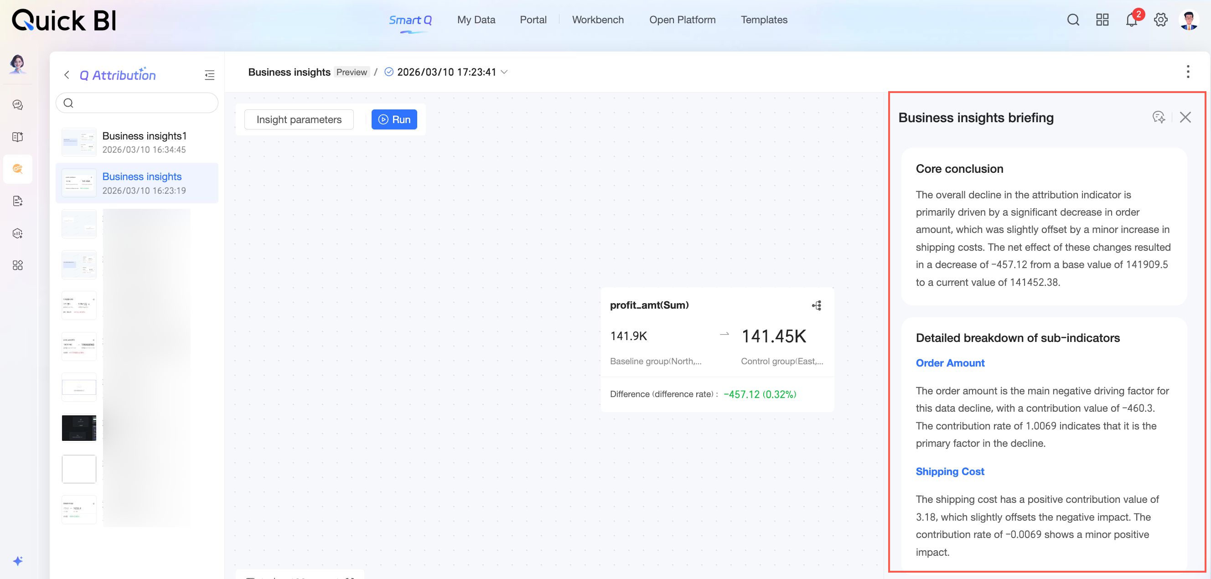
Task: Click the 141.45K control group value
Action: pos(773,336)
